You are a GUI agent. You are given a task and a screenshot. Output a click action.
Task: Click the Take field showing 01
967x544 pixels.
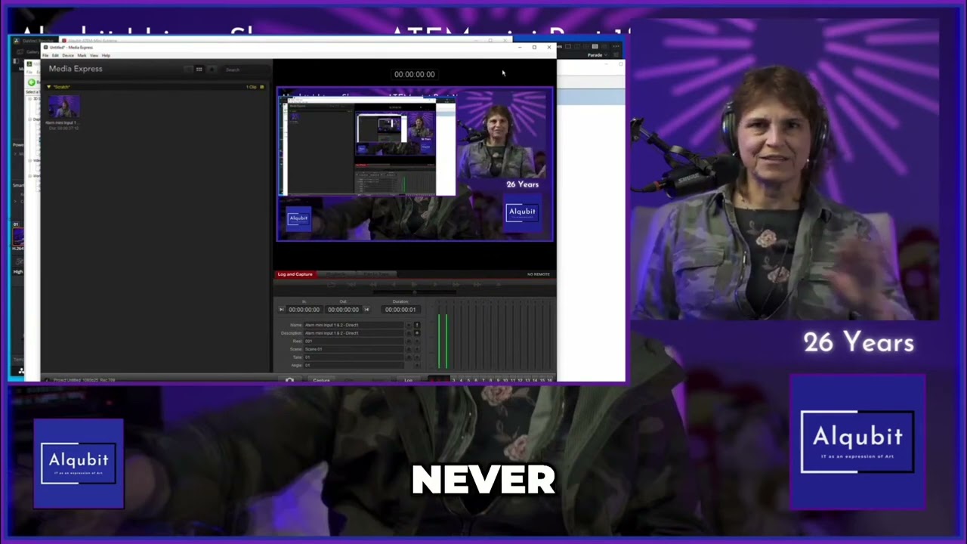pyautogui.click(x=354, y=357)
